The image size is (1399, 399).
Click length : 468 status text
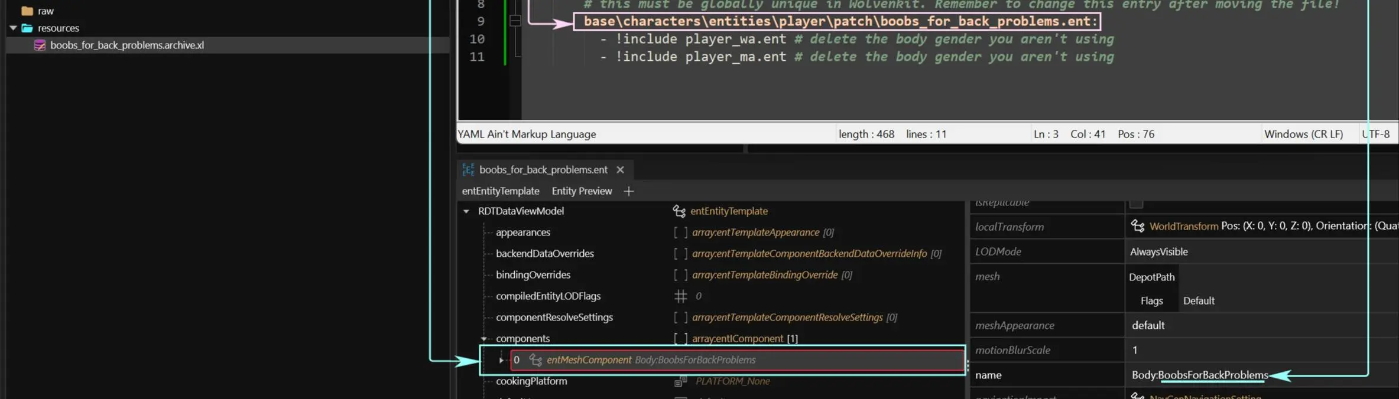(866, 134)
